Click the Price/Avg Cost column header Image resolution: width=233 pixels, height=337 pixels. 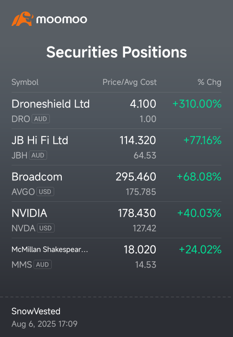(129, 82)
